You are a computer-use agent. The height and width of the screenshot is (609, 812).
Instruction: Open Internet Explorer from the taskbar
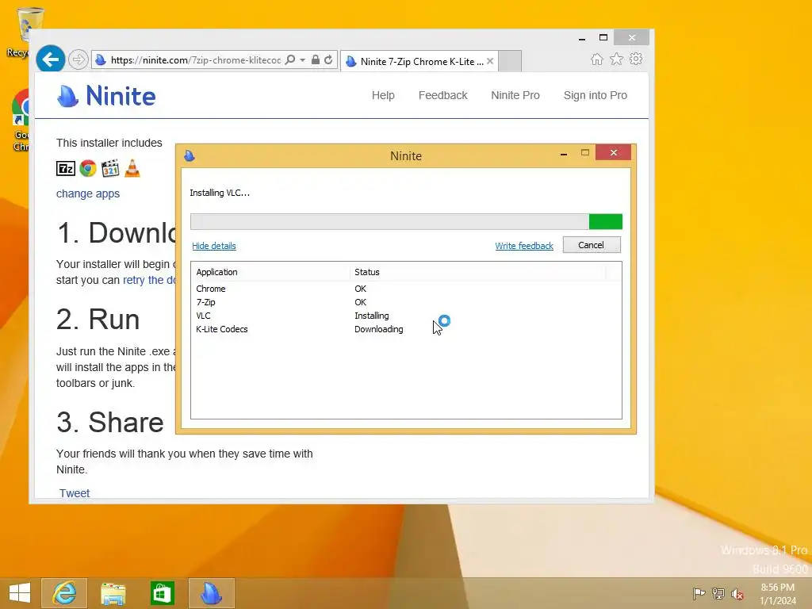coord(64,593)
